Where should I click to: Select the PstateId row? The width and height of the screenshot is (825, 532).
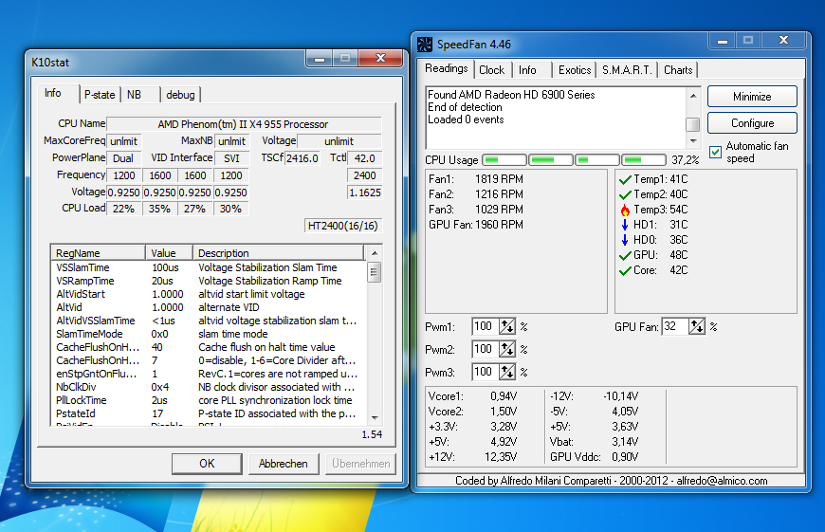209,413
